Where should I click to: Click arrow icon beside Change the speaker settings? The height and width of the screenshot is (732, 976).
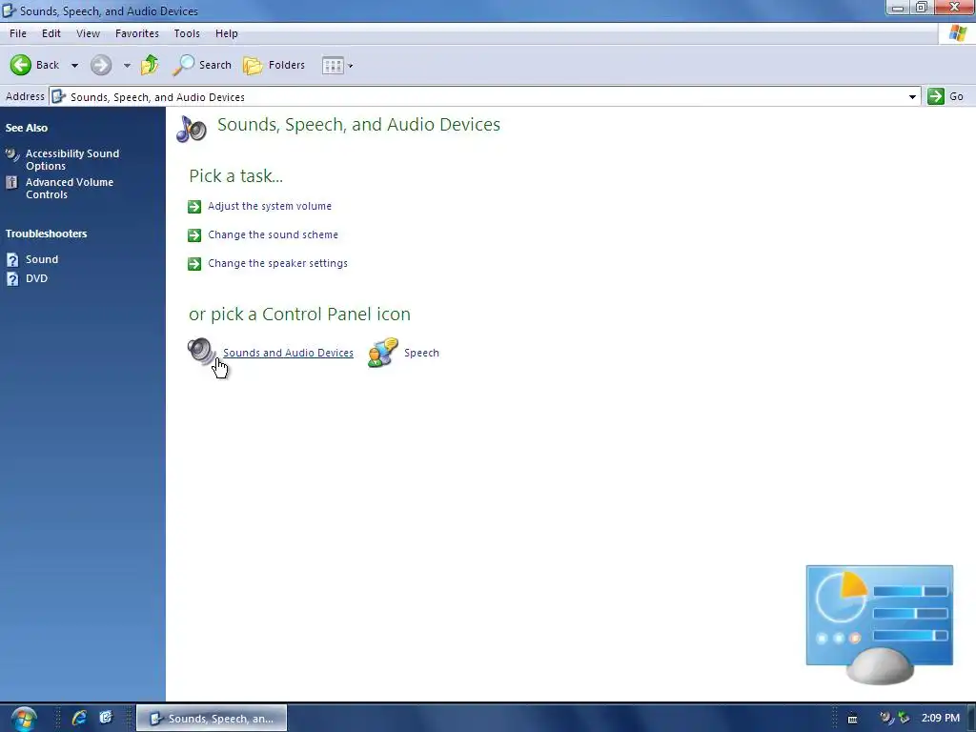click(194, 264)
